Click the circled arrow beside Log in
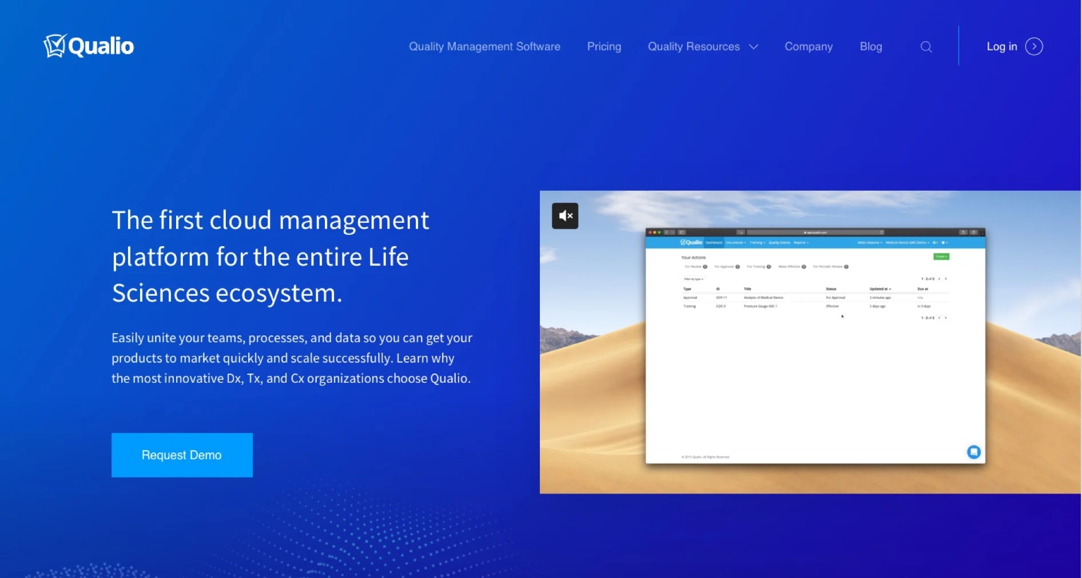Viewport: 1082px width, 578px height. tap(1034, 46)
